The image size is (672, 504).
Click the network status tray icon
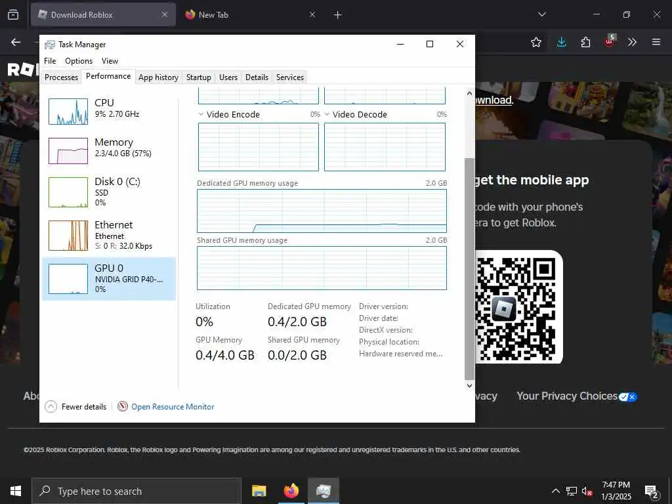click(x=572, y=491)
